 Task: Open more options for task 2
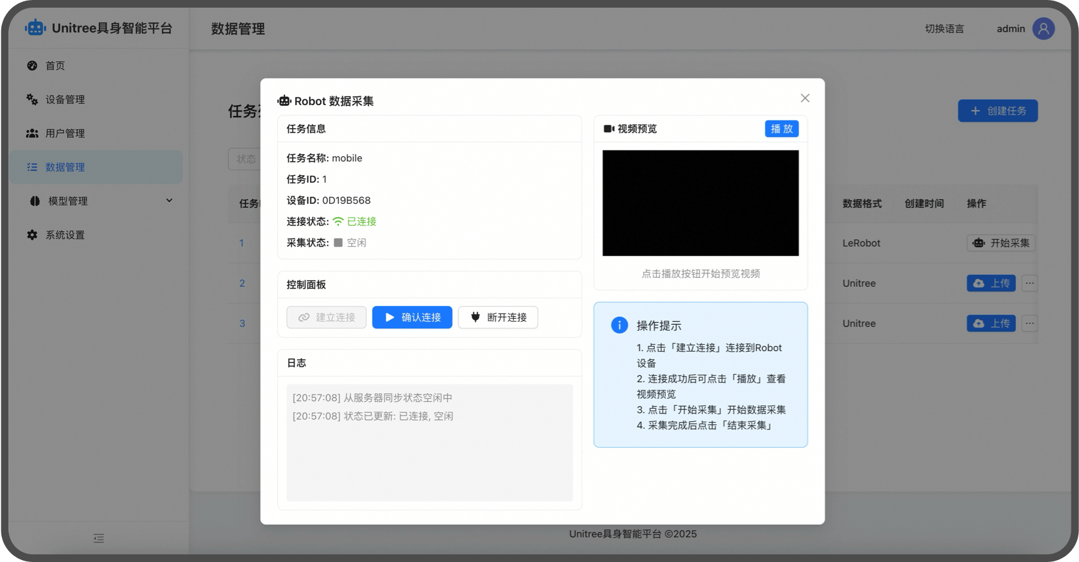pyautogui.click(x=1029, y=283)
